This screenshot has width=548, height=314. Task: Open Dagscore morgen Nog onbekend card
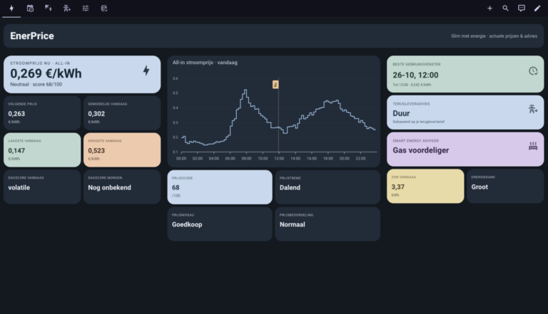tap(122, 187)
